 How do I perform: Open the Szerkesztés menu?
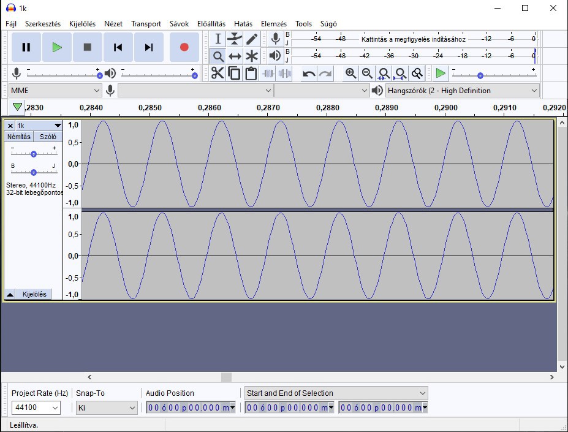click(x=43, y=24)
